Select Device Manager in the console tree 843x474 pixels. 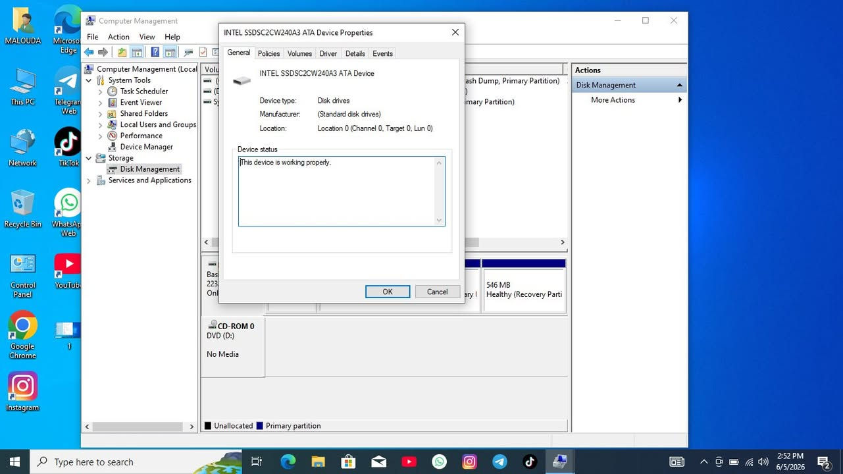(147, 147)
